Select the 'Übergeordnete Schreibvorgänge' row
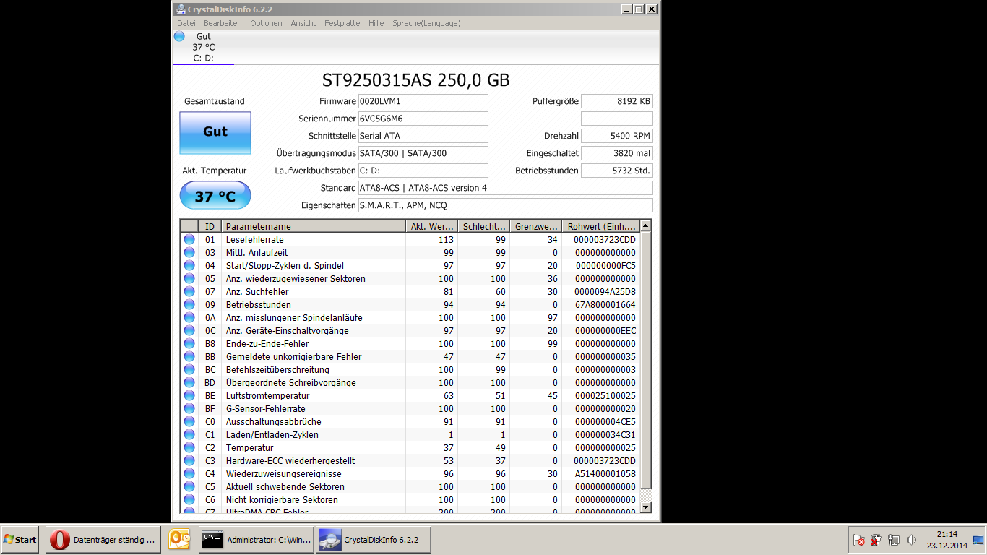Image resolution: width=987 pixels, height=555 pixels. click(410, 382)
